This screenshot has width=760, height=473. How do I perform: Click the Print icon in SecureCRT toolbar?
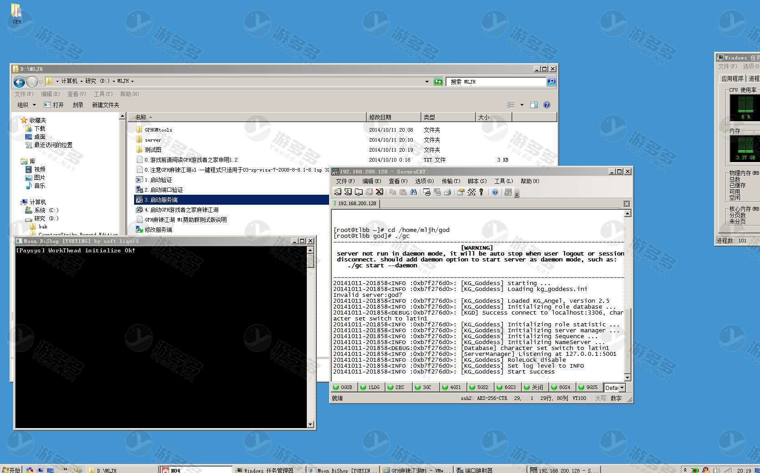click(x=447, y=192)
